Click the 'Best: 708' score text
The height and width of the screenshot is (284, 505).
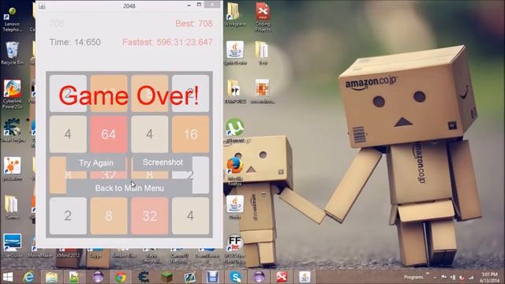(194, 24)
